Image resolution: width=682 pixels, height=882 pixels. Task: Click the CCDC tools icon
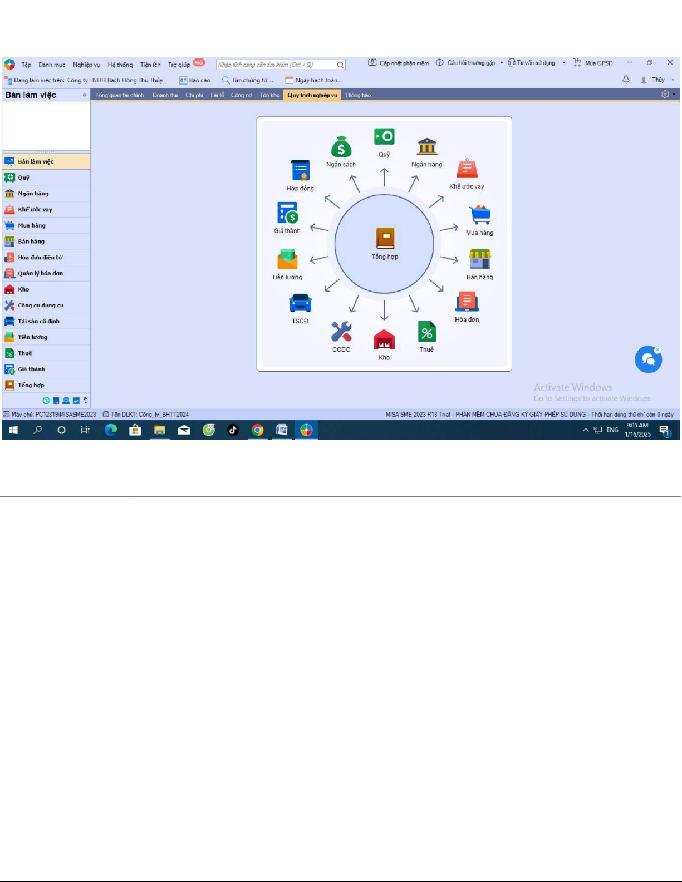pyautogui.click(x=341, y=332)
